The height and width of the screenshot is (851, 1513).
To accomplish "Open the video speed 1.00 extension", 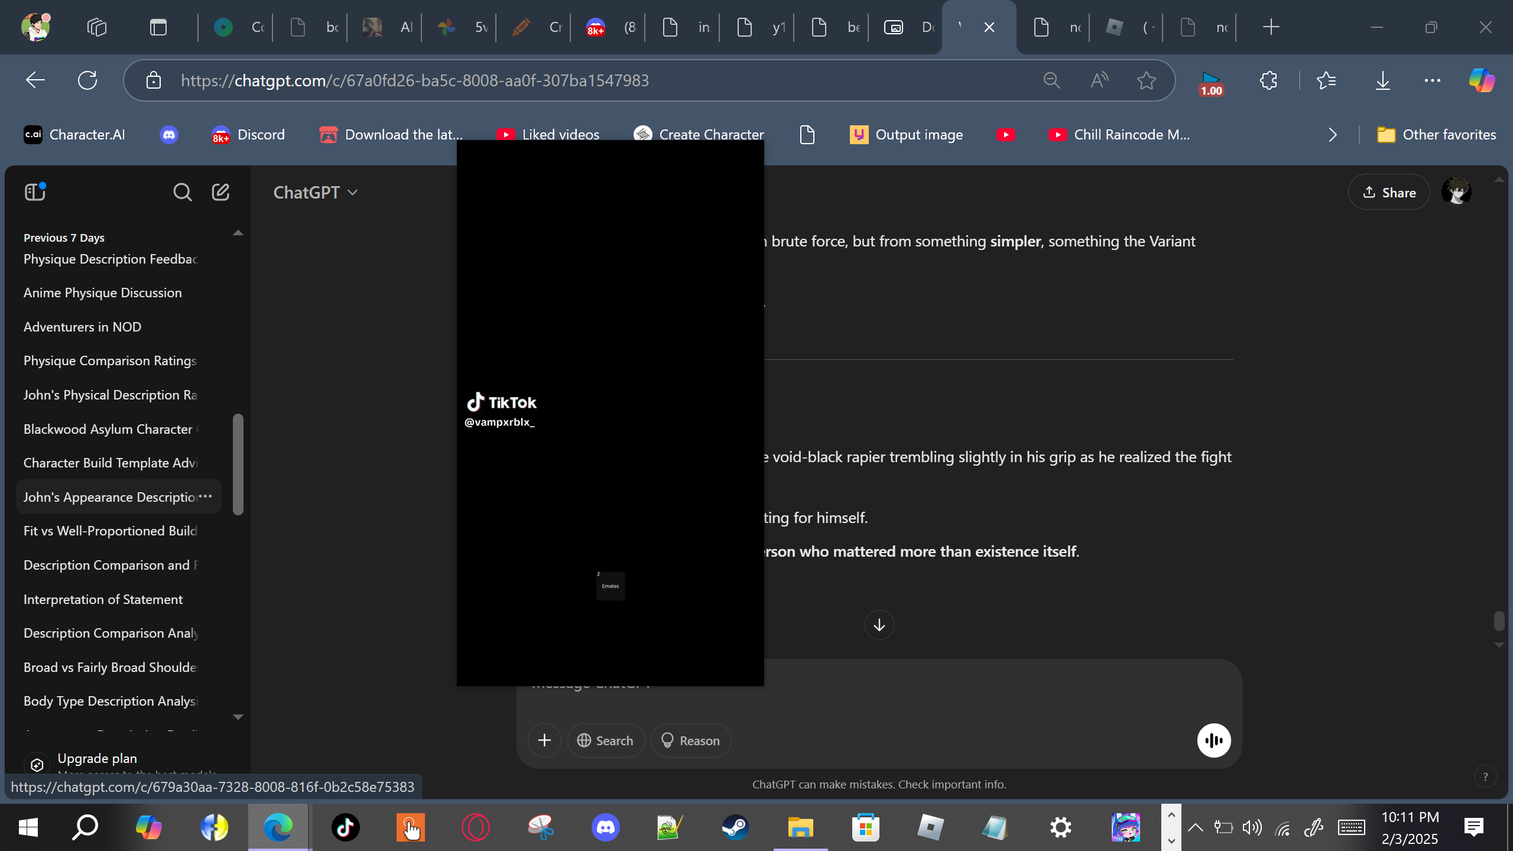I will 1210,83.
